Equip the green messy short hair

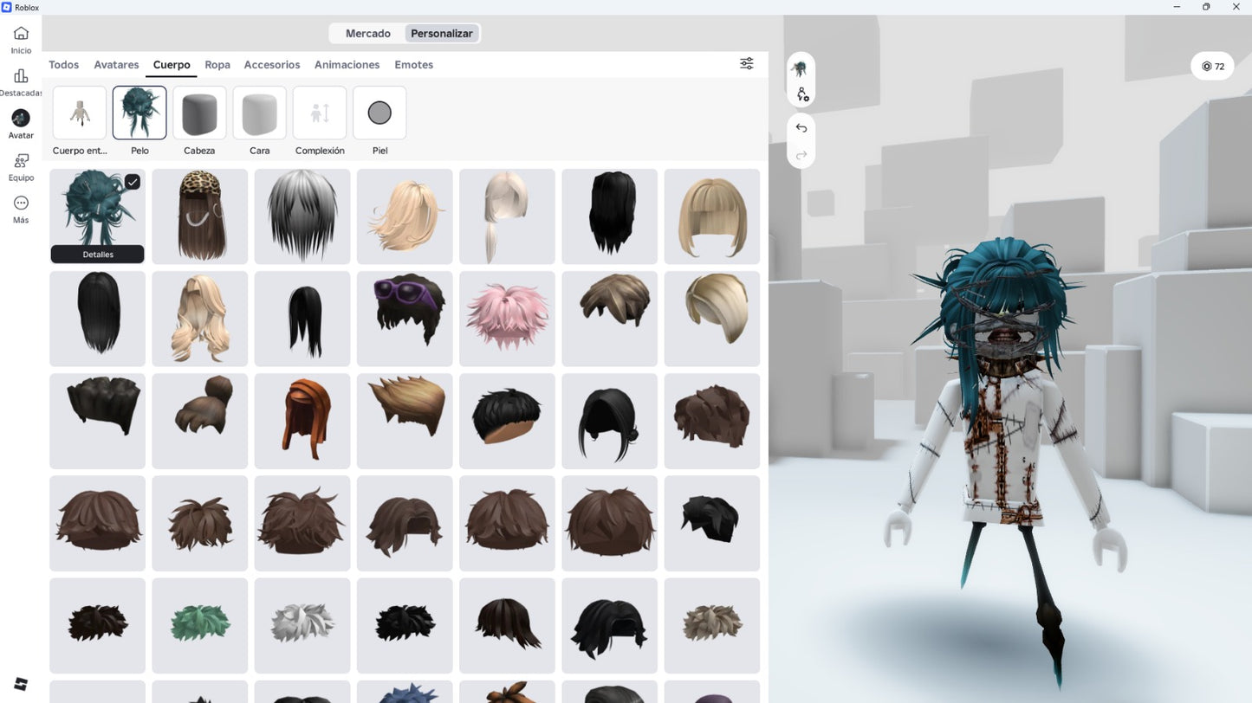[200, 625]
